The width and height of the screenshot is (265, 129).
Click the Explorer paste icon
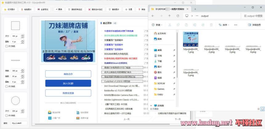pos(186,25)
